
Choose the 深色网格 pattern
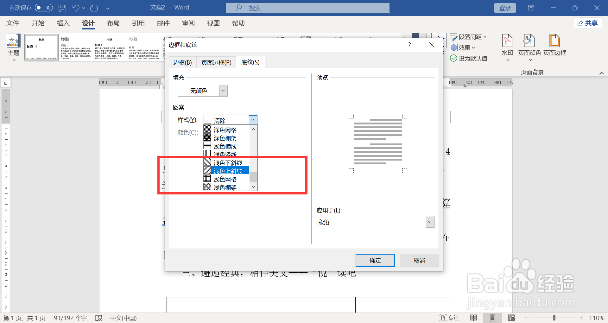coord(226,130)
